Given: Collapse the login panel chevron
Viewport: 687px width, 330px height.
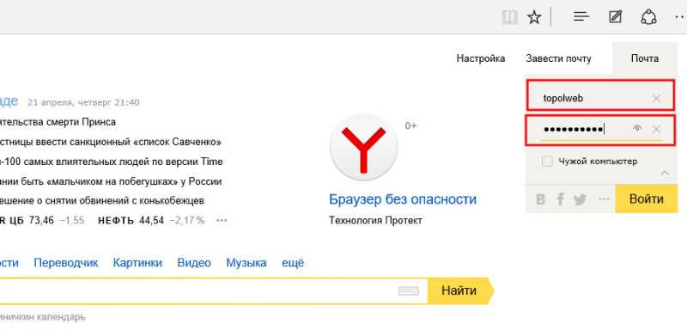Looking at the screenshot, I should click(665, 173).
